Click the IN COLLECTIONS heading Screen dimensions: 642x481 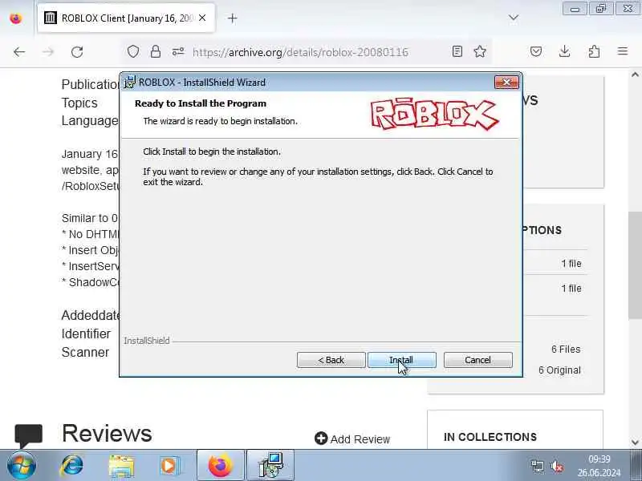click(490, 437)
